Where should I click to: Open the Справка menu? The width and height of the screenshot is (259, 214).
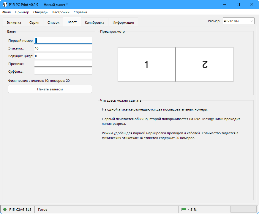[80, 12]
